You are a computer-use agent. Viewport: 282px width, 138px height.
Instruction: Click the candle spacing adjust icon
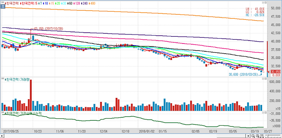pyautogui.click(x=262, y=136)
